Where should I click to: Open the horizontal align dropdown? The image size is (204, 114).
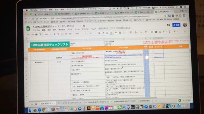131,33
